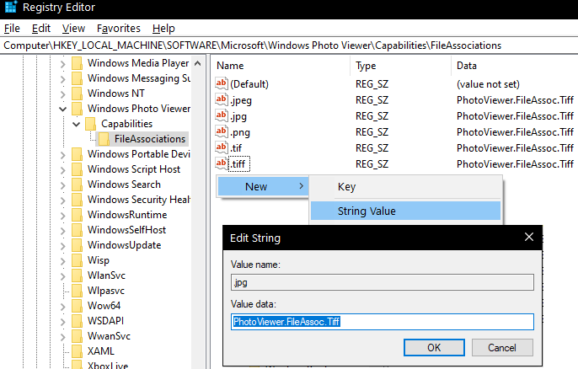Click the Registry Editor app icon
The image size is (578, 369).
(x=11, y=7)
